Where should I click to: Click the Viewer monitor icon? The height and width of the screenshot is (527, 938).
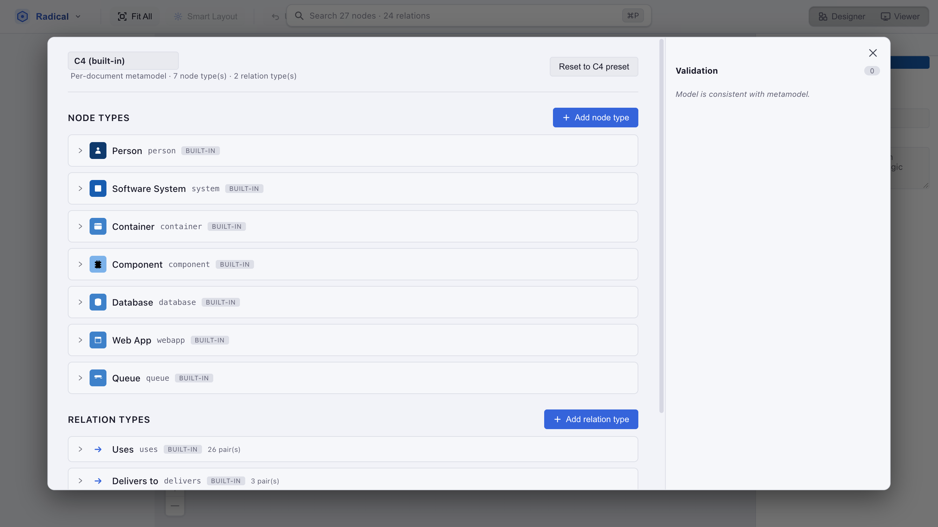coord(885,16)
